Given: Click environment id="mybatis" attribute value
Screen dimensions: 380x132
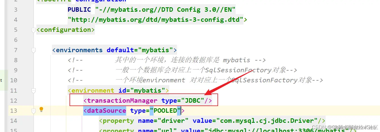Looking at the screenshot, I should [x=148, y=90].
